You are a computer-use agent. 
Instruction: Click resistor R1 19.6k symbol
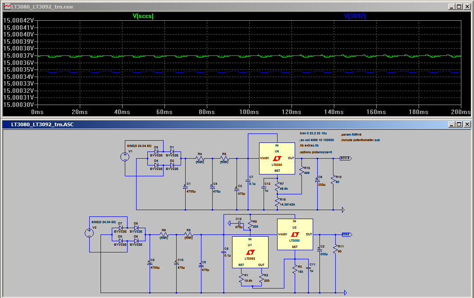click(241, 278)
